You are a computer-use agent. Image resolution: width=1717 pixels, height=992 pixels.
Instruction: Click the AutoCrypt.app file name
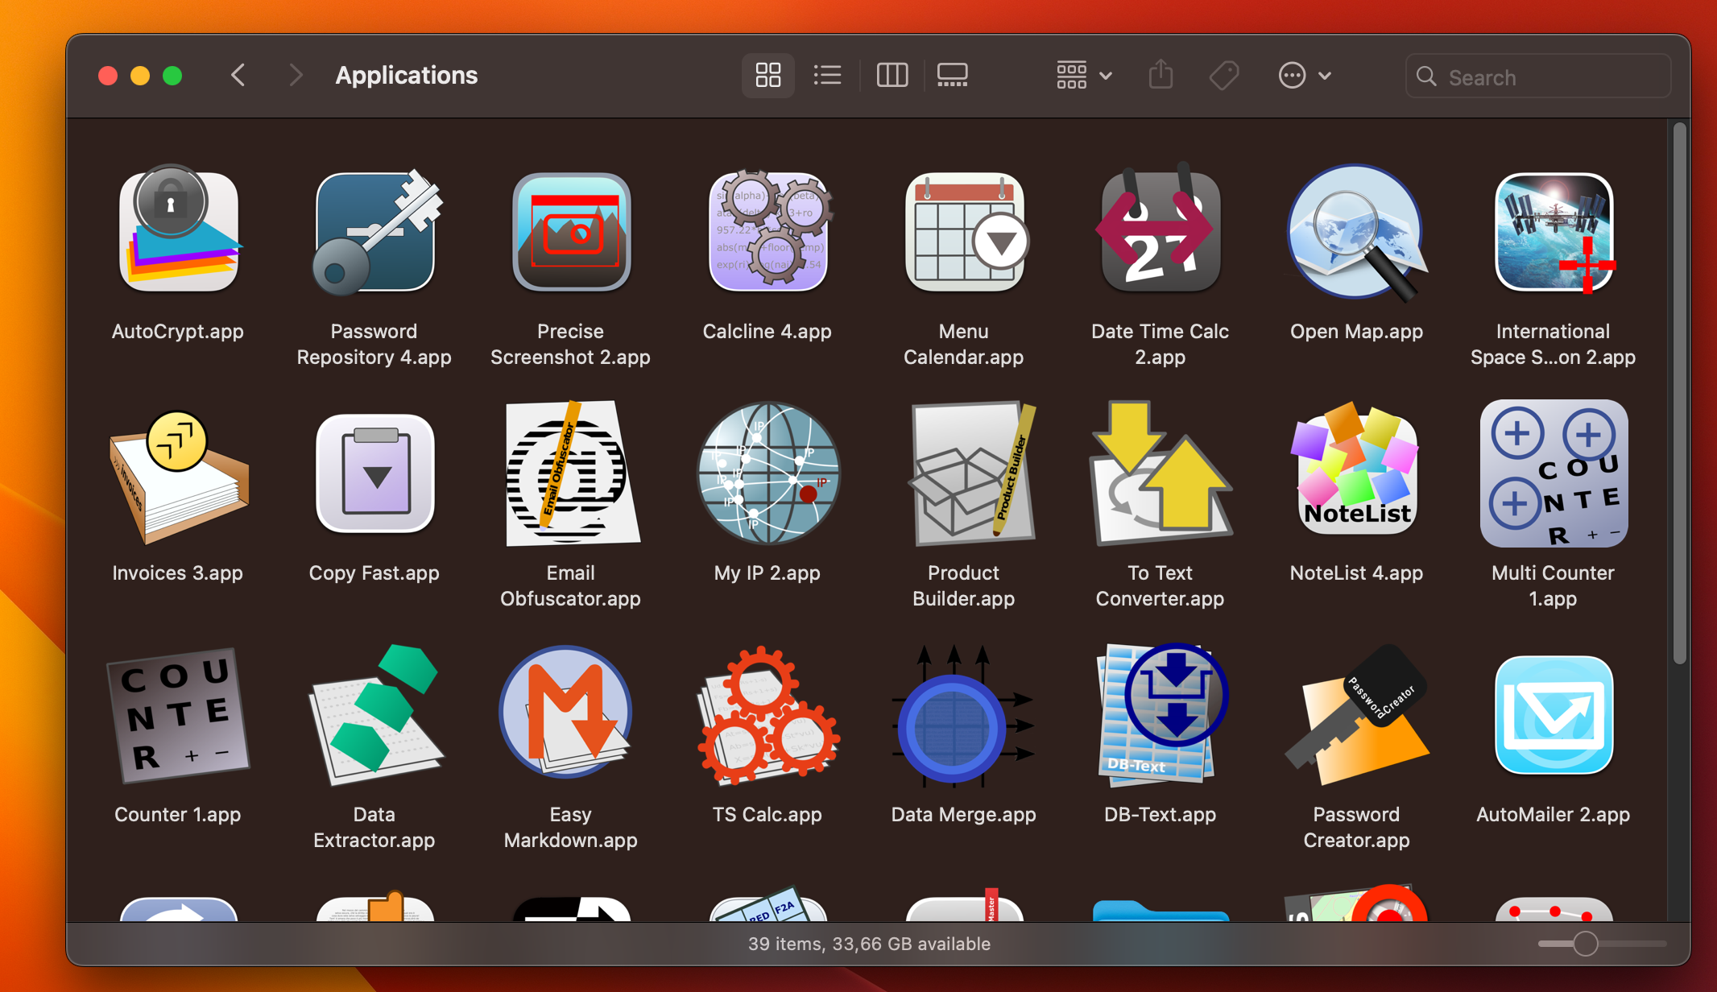click(178, 332)
